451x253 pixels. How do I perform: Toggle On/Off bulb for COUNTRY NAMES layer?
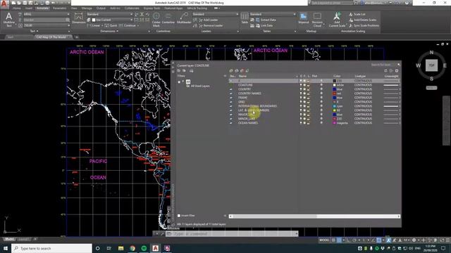click(301, 93)
